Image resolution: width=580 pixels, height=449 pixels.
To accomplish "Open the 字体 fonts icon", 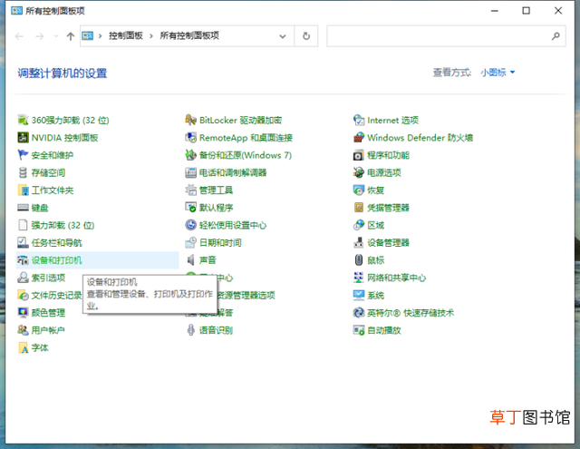I will pyautogui.click(x=23, y=347).
